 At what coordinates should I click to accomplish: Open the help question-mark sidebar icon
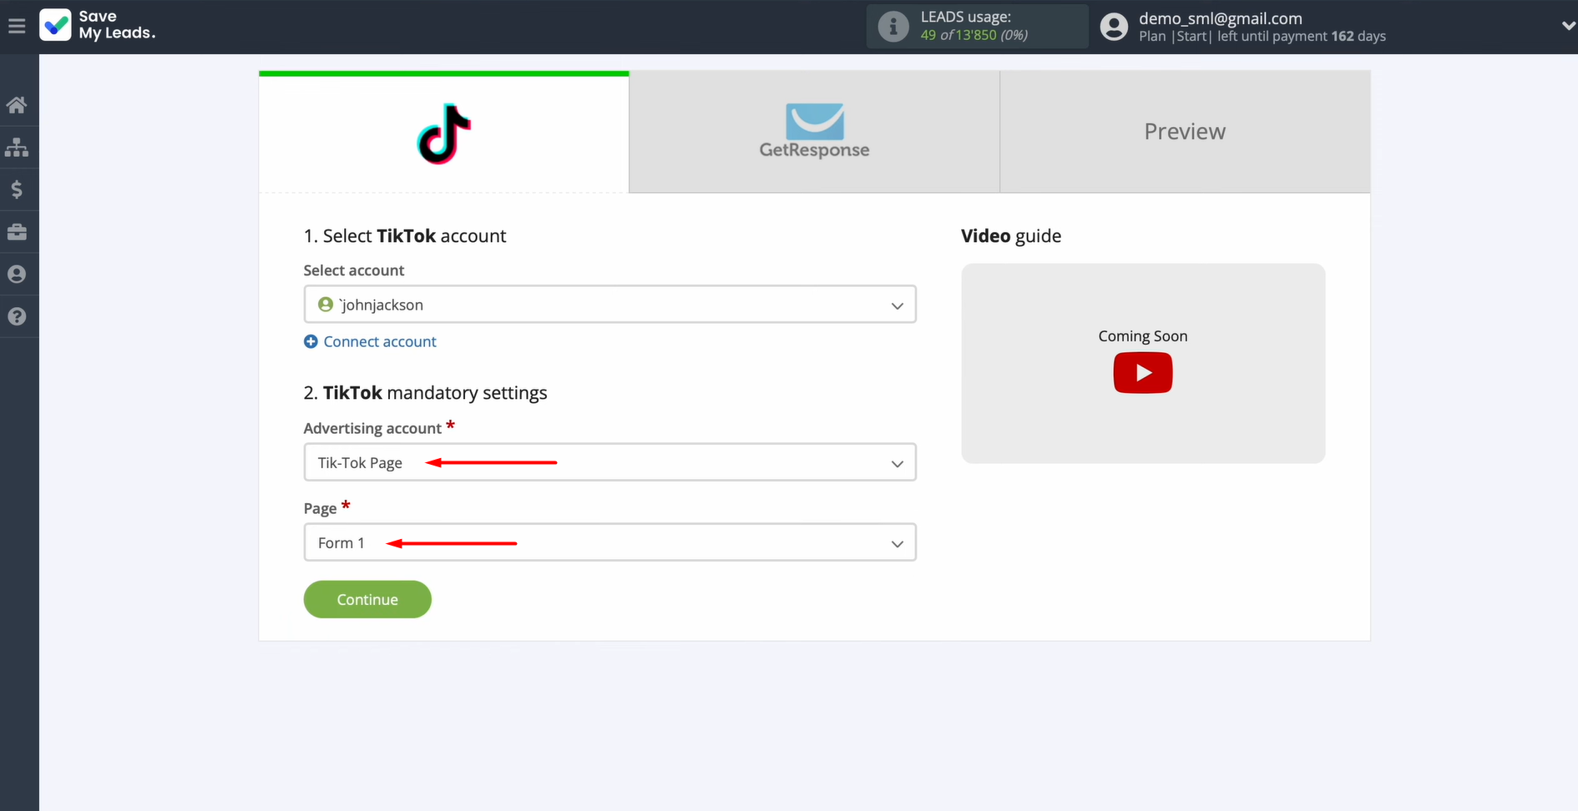pos(18,316)
